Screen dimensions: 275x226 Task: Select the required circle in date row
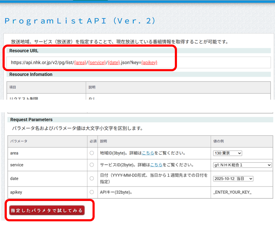(92, 179)
